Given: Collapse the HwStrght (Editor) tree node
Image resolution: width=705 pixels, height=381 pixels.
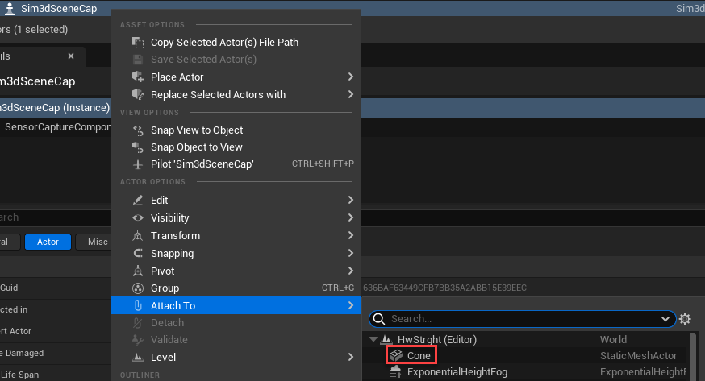Looking at the screenshot, I should (373, 340).
